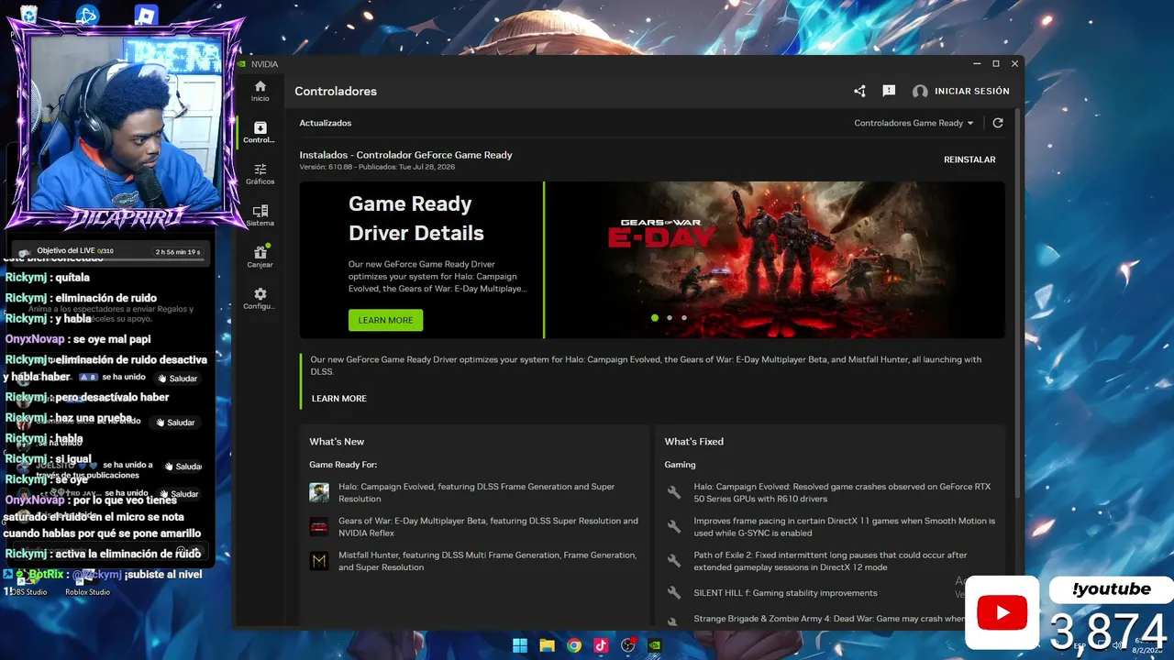Open OBS Studio from the taskbar
The width and height of the screenshot is (1174, 660).
[x=628, y=645]
